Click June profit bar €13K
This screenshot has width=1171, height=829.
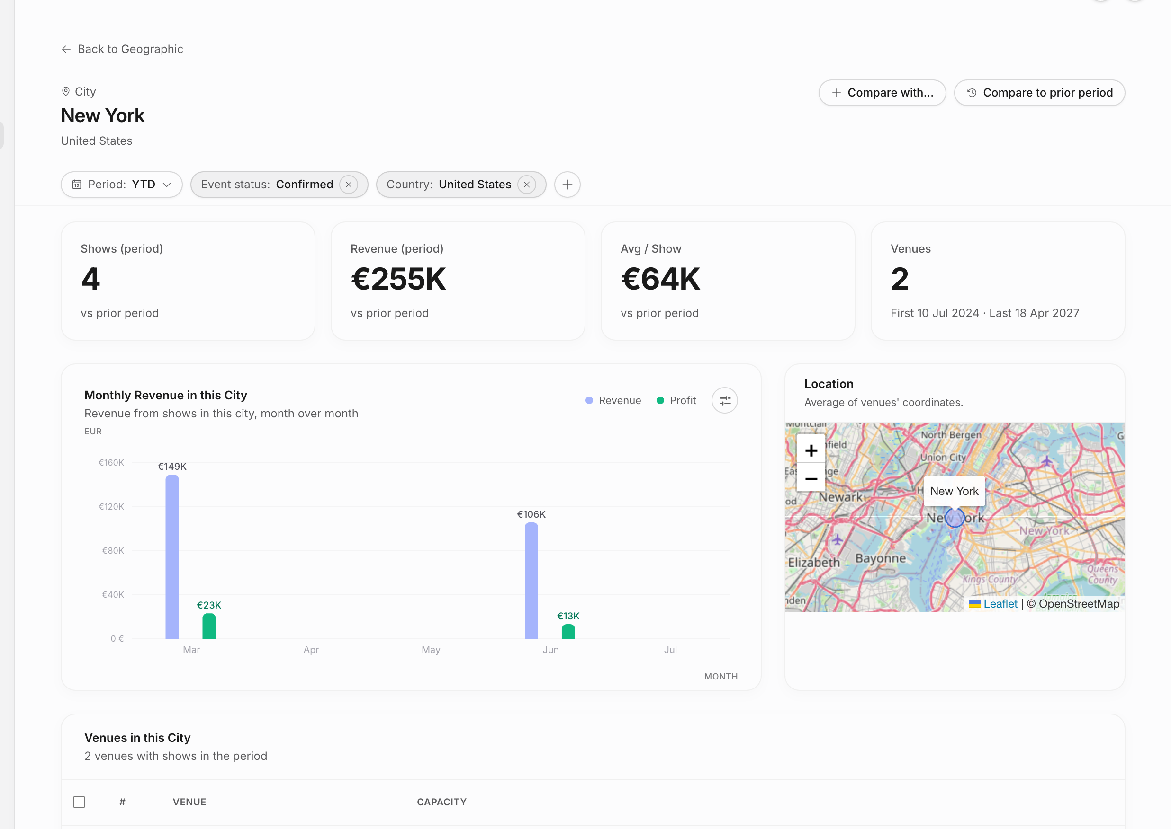point(568,631)
